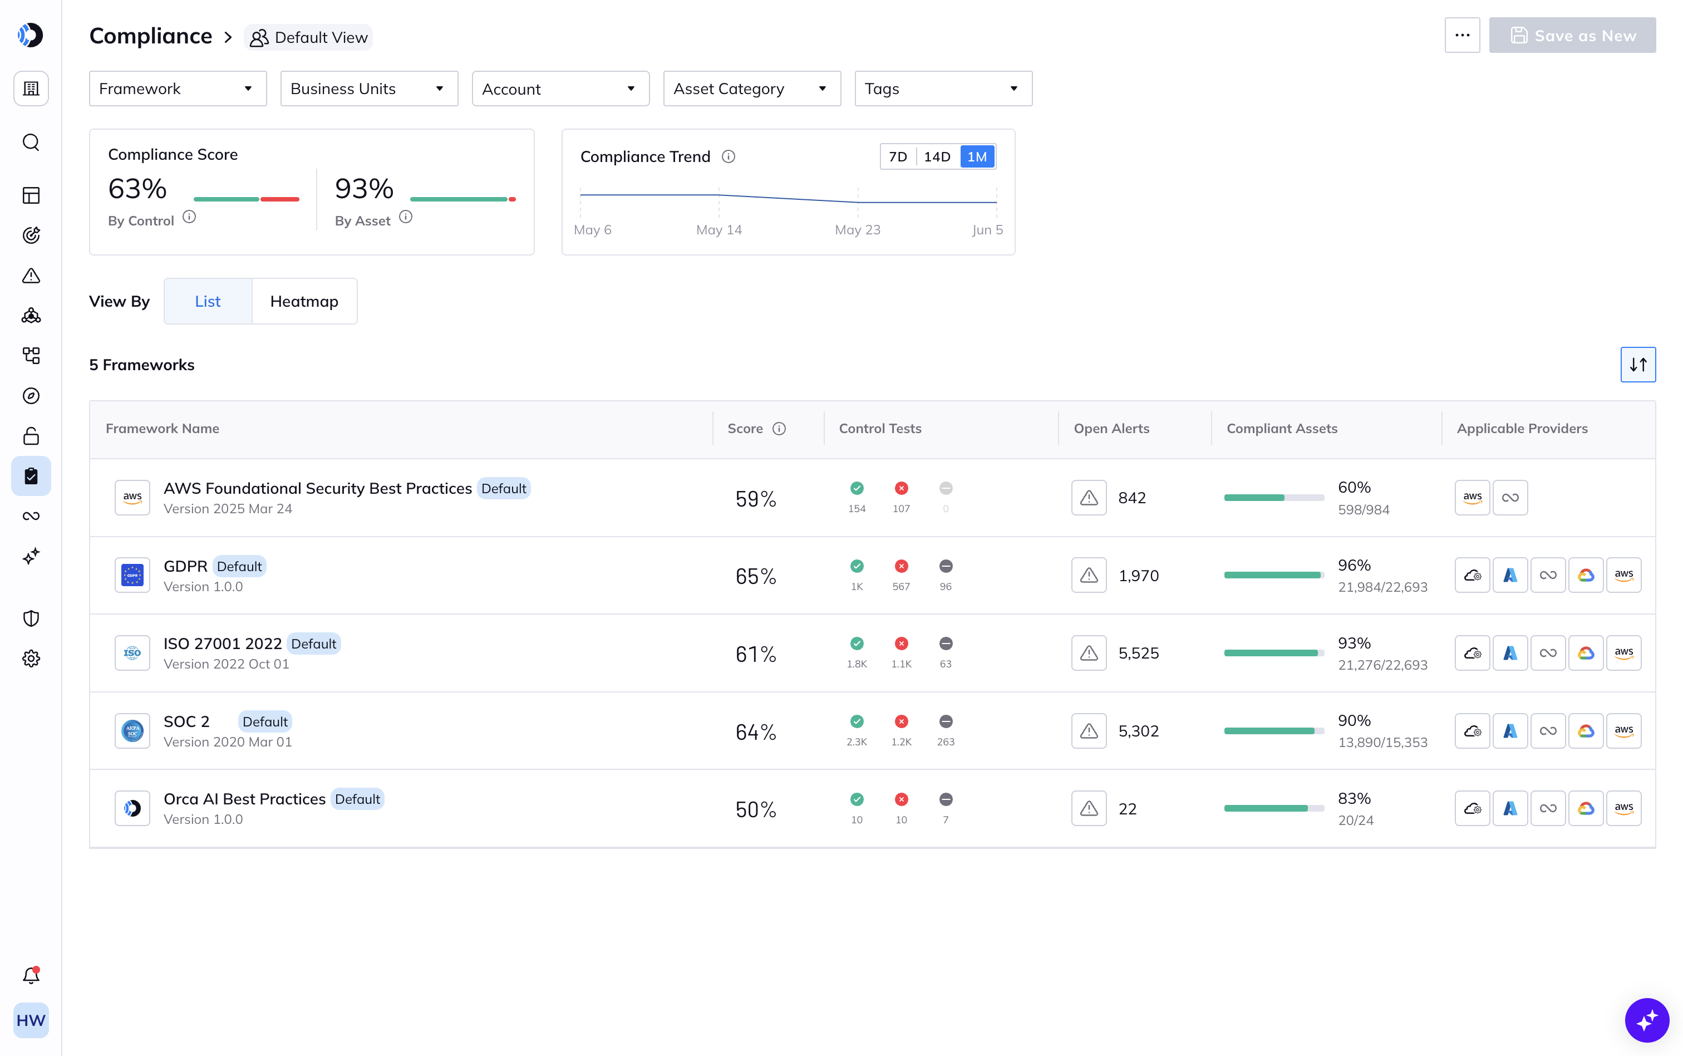
Task: Click the By Asset info icon
Action: 406,217
